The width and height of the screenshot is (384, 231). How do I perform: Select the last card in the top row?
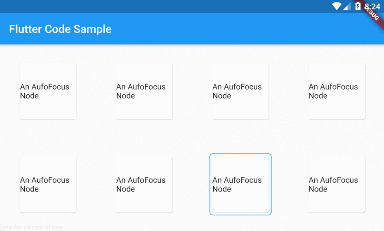(x=337, y=91)
